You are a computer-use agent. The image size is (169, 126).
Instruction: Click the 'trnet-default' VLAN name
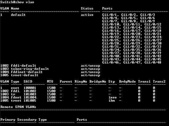coord(25,75)
